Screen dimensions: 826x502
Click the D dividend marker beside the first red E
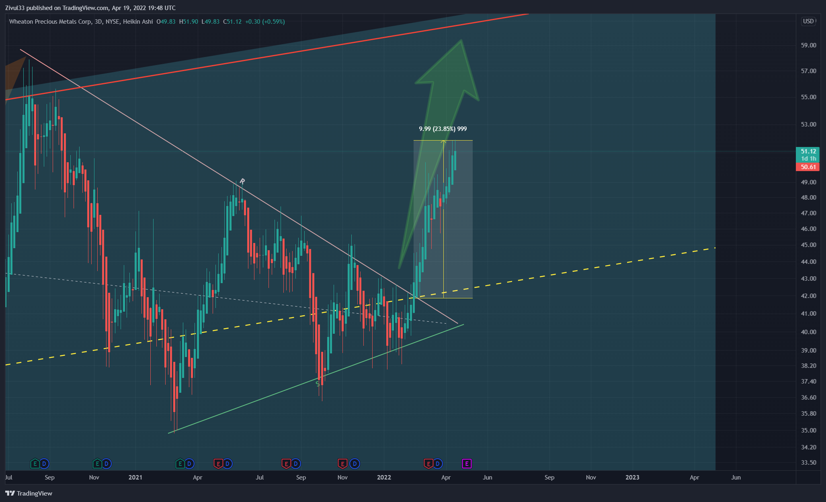coord(228,464)
